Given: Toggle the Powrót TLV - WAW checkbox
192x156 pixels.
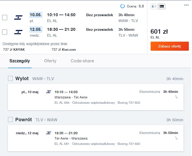Looking at the screenshot, I should pos(10,119).
